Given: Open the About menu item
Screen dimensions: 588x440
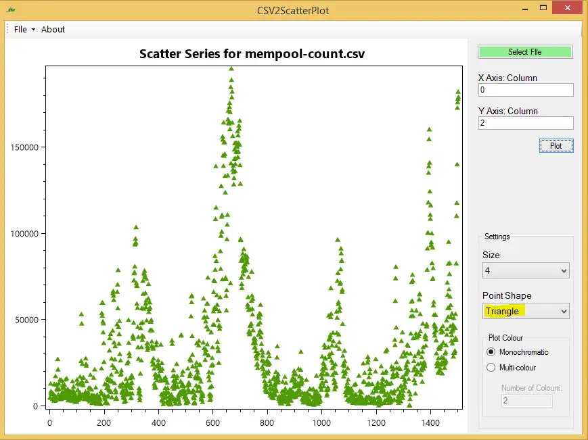Looking at the screenshot, I should tap(53, 30).
